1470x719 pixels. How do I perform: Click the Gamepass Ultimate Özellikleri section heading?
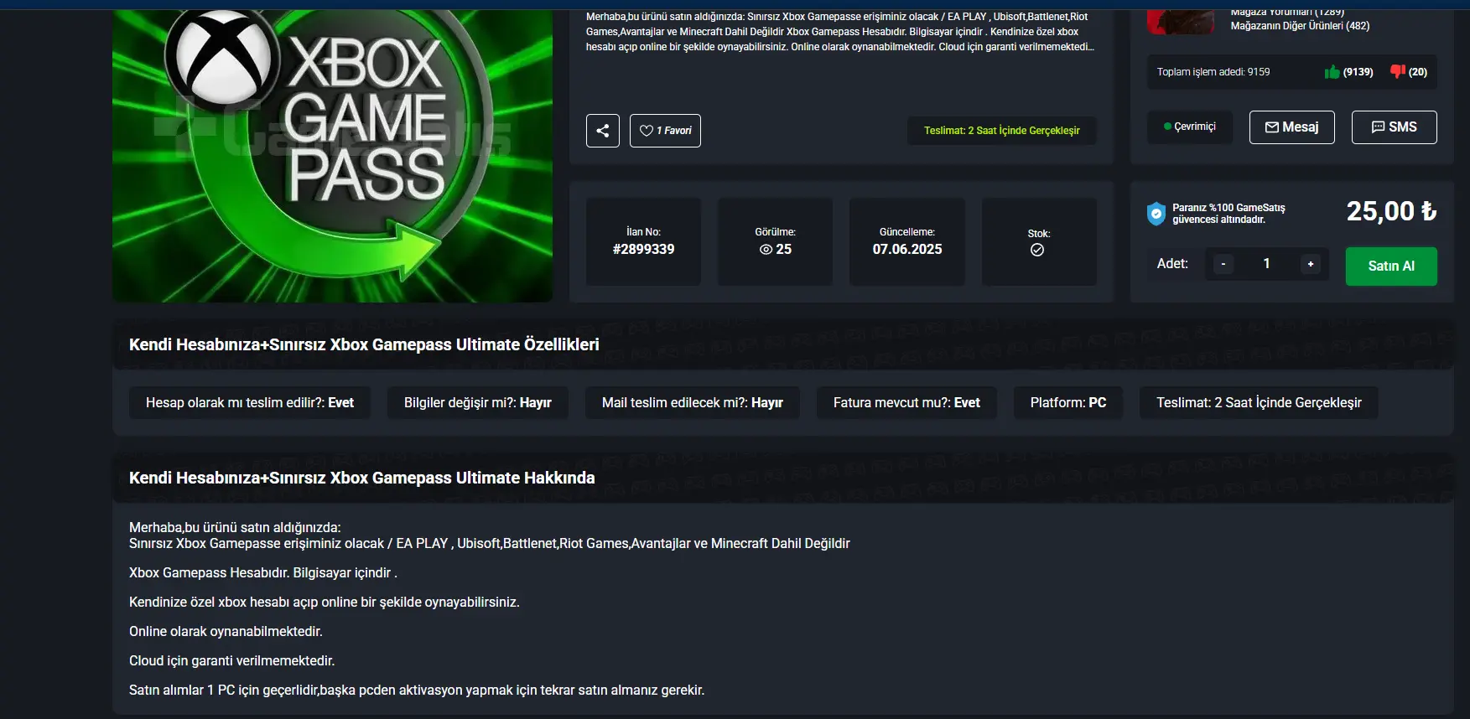point(364,344)
